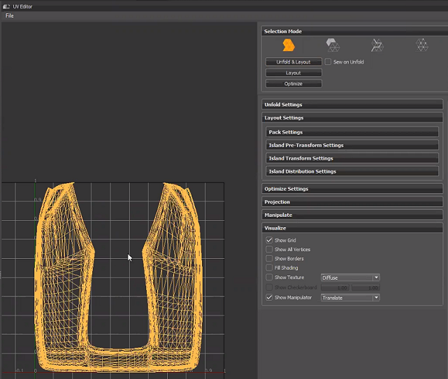Image resolution: width=448 pixels, height=379 pixels.
Task: Enable the Sew on Unfold checkbox
Action: [328, 62]
